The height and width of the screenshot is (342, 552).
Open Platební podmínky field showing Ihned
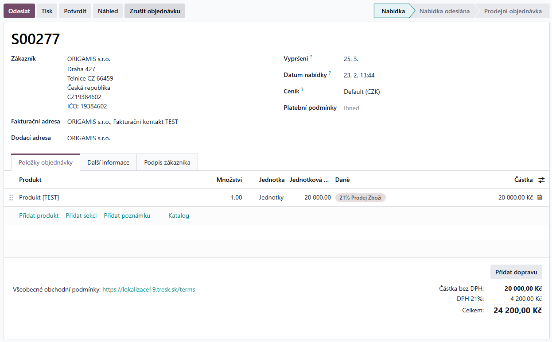[x=351, y=108]
